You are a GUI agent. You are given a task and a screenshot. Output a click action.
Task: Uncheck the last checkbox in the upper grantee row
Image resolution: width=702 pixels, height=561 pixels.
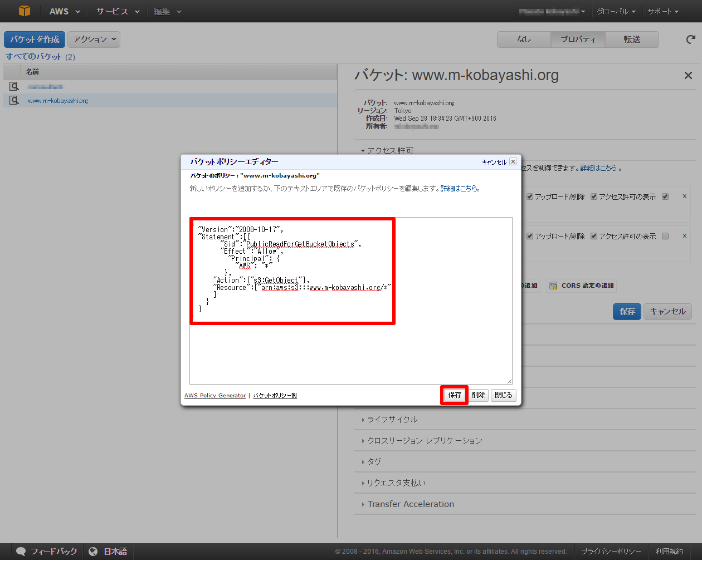point(665,196)
